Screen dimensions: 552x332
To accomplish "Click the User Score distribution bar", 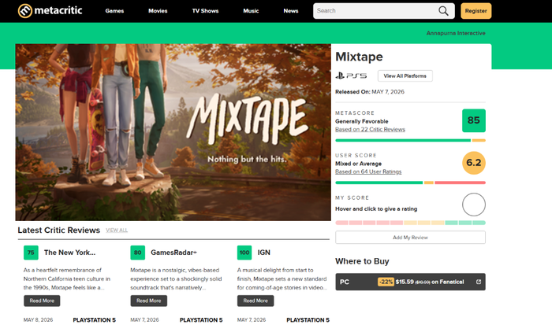I will tap(410, 183).
